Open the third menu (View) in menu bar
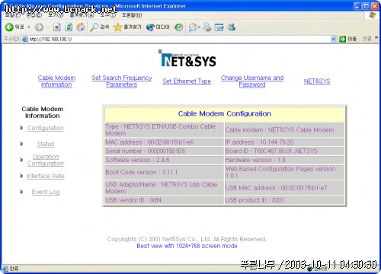 point(56,15)
